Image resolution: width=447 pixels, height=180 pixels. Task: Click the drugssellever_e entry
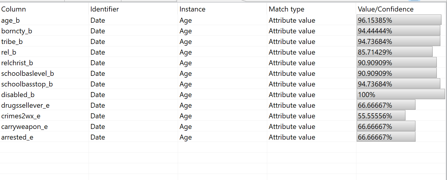point(25,105)
